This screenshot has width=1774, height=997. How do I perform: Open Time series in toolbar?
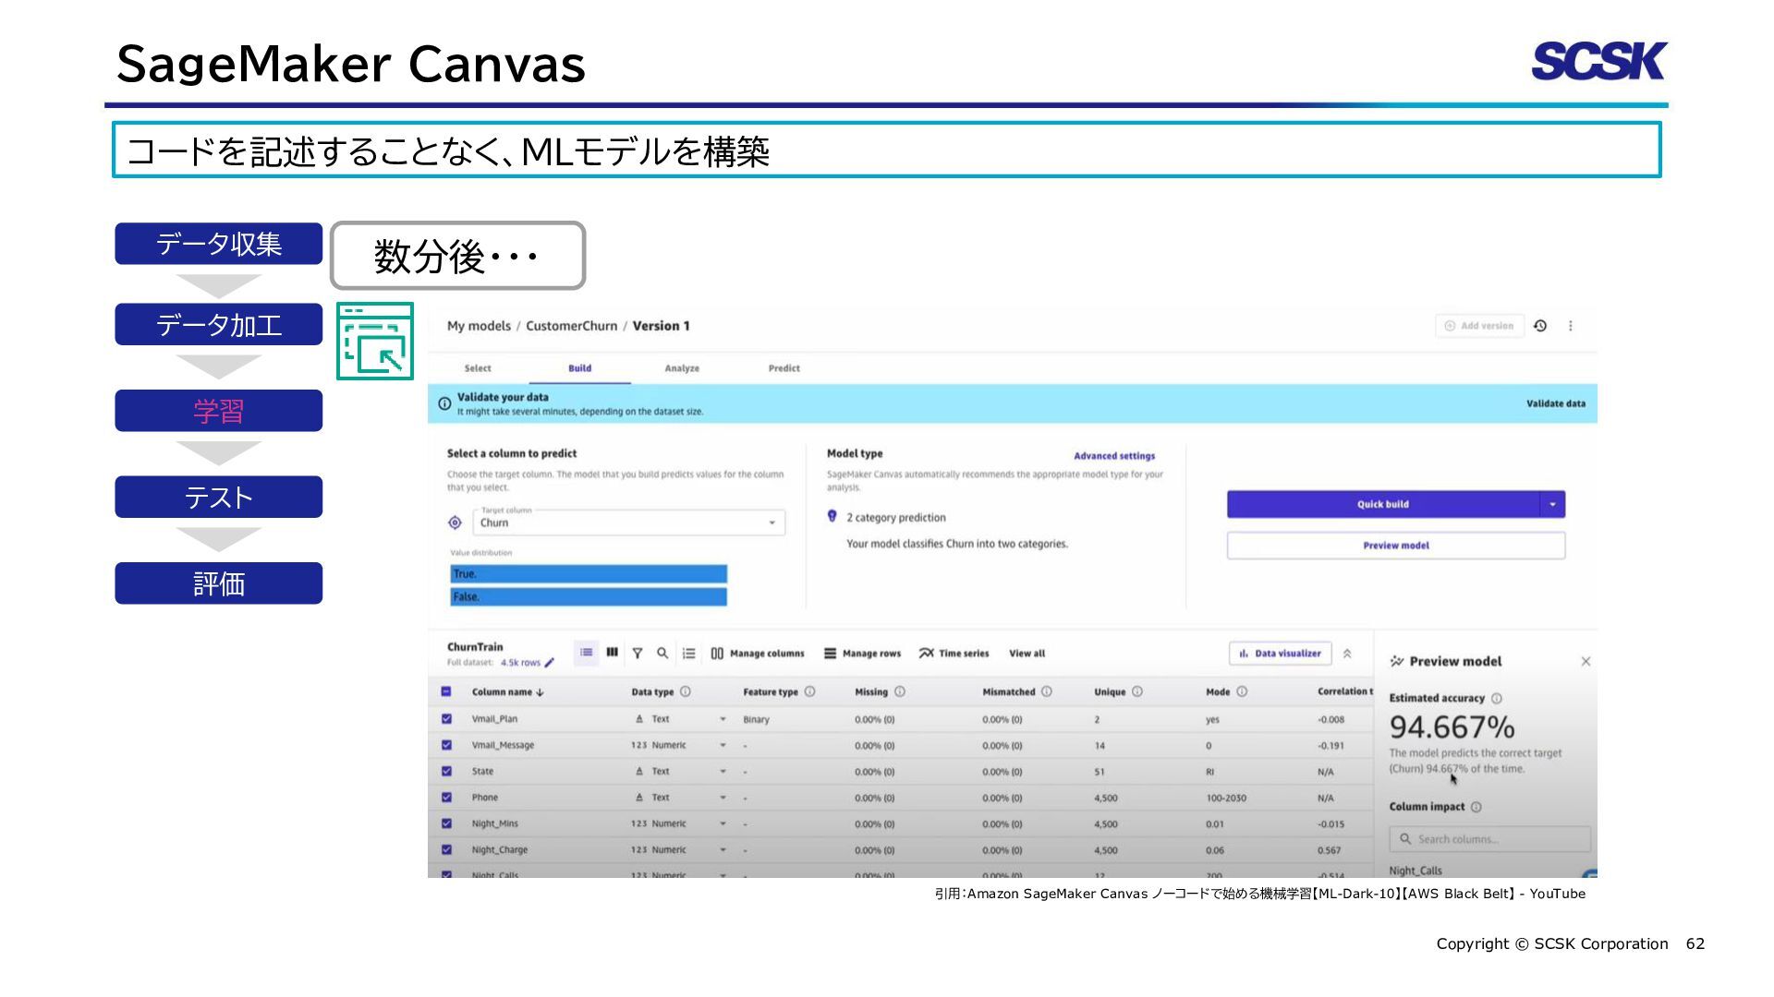point(954,654)
